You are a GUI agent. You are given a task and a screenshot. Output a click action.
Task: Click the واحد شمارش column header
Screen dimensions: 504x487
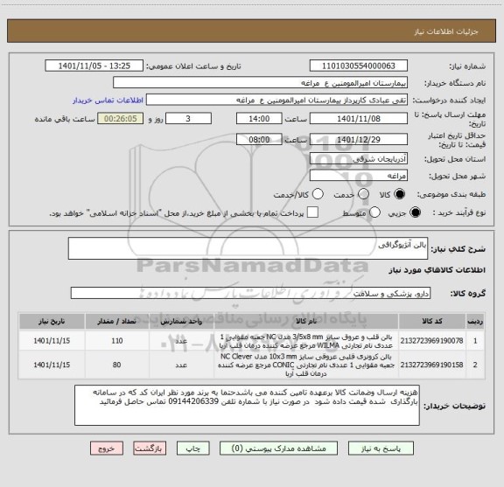(x=181, y=321)
